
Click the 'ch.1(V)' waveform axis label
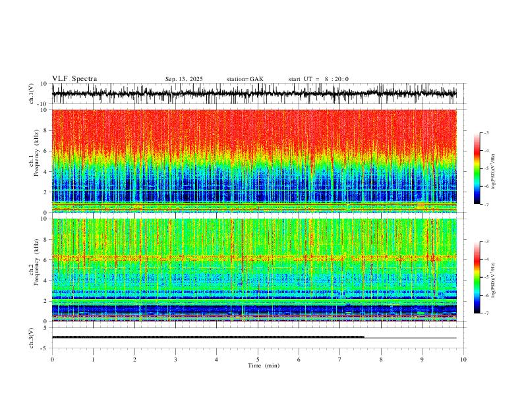click(32, 94)
